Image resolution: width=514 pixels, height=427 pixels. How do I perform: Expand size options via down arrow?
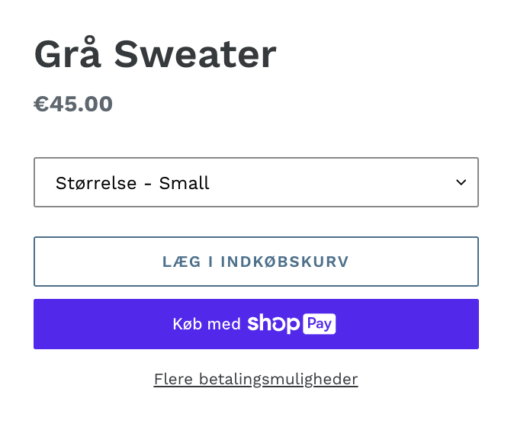coord(461,182)
